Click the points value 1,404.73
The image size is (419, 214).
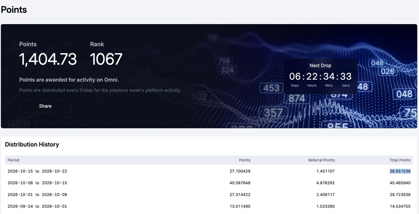48,59
